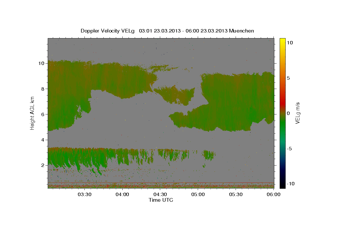Click the 05:30 time tick label
This screenshot has height=226, width=339.
click(x=236, y=194)
